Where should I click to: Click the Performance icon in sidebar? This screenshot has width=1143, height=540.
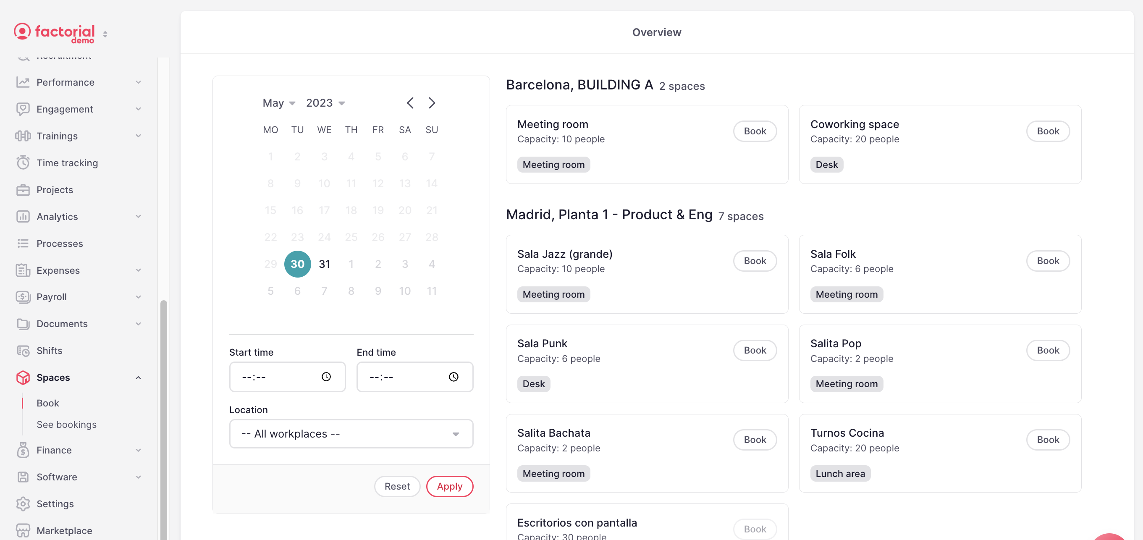click(23, 81)
